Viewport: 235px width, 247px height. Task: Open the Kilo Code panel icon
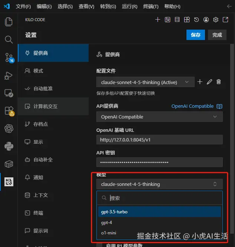point(9,182)
